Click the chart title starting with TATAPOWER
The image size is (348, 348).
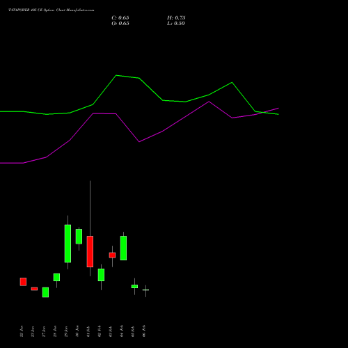tap(52, 10)
